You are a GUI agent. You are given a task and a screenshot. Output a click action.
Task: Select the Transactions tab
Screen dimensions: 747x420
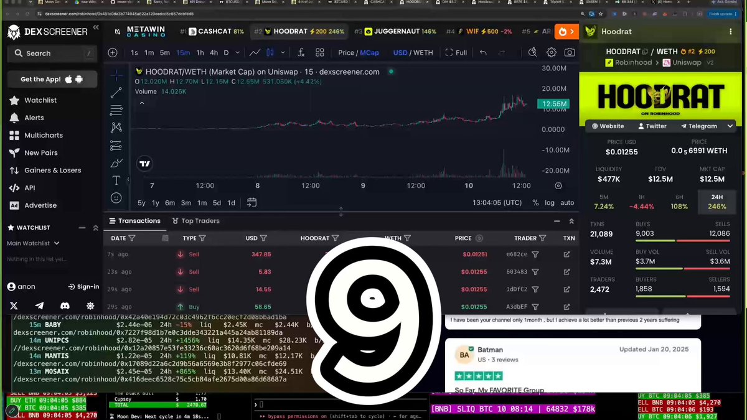point(134,221)
